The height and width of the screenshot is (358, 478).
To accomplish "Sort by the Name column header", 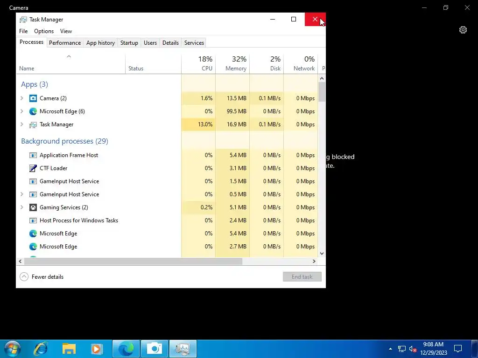I will [x=70, y=64].
